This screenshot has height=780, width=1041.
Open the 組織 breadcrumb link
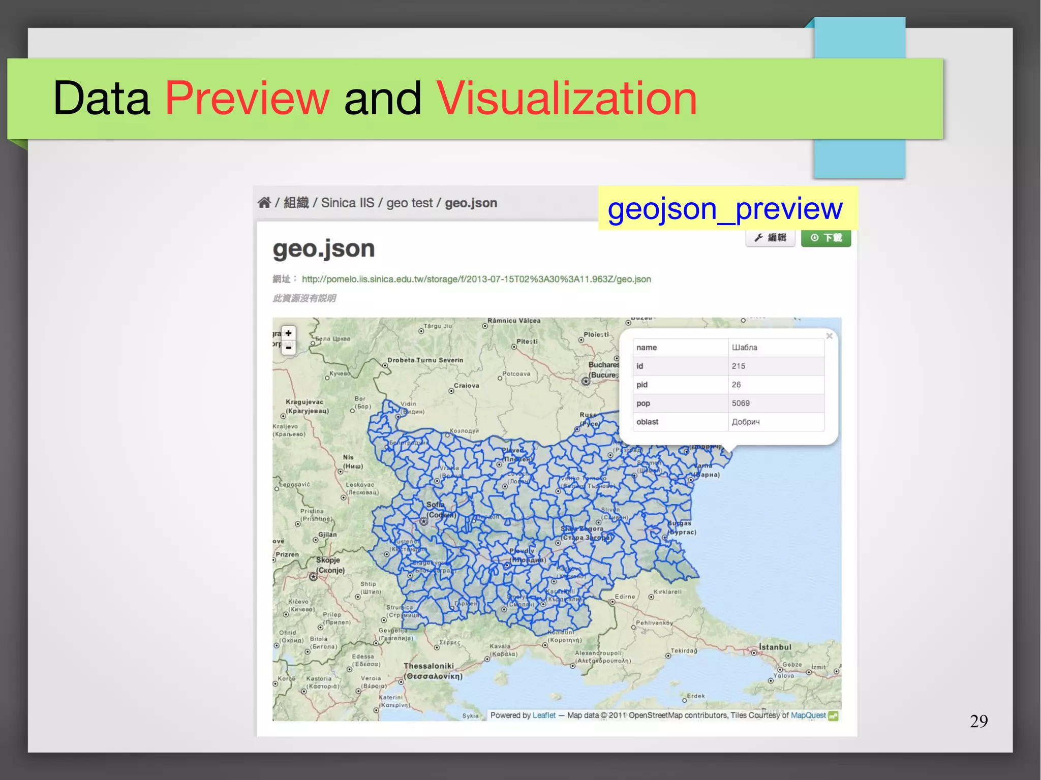click(x=296, y=203)
